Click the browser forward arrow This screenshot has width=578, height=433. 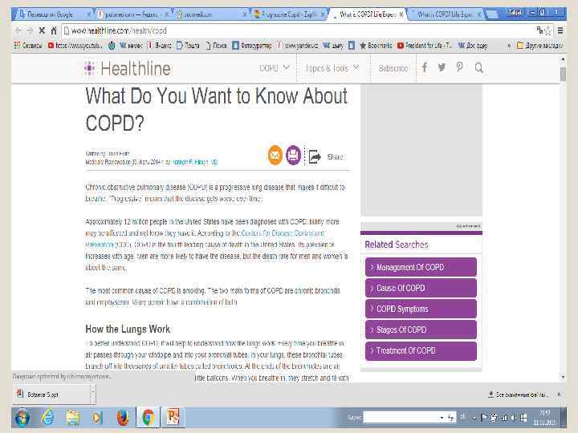[31, 30]
